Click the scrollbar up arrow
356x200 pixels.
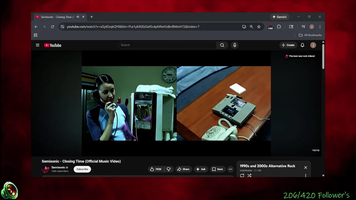click(323, 42)
